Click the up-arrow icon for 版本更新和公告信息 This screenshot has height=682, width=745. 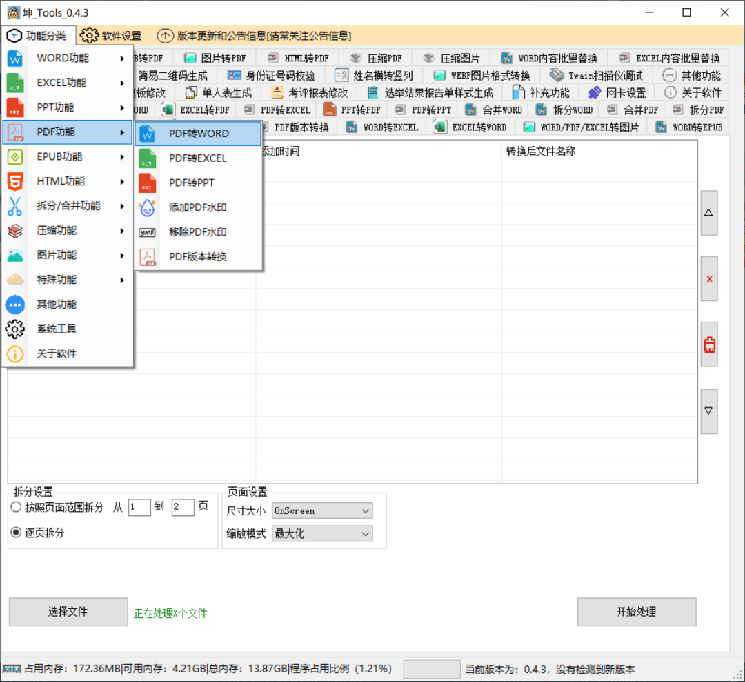tap(165, 36)
